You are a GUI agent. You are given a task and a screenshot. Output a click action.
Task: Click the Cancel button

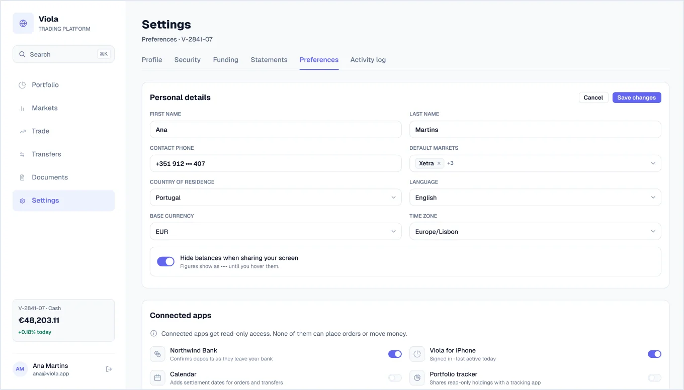(593, 97)
